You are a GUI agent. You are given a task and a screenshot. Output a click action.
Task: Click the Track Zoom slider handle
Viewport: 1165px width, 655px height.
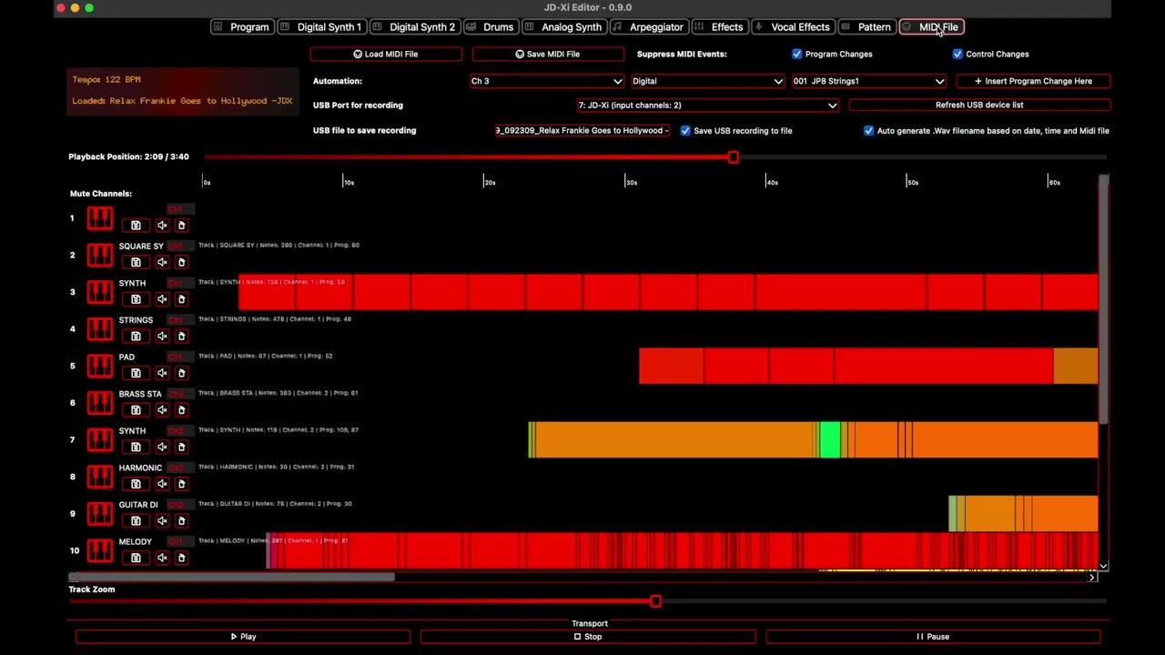[655, 601]
